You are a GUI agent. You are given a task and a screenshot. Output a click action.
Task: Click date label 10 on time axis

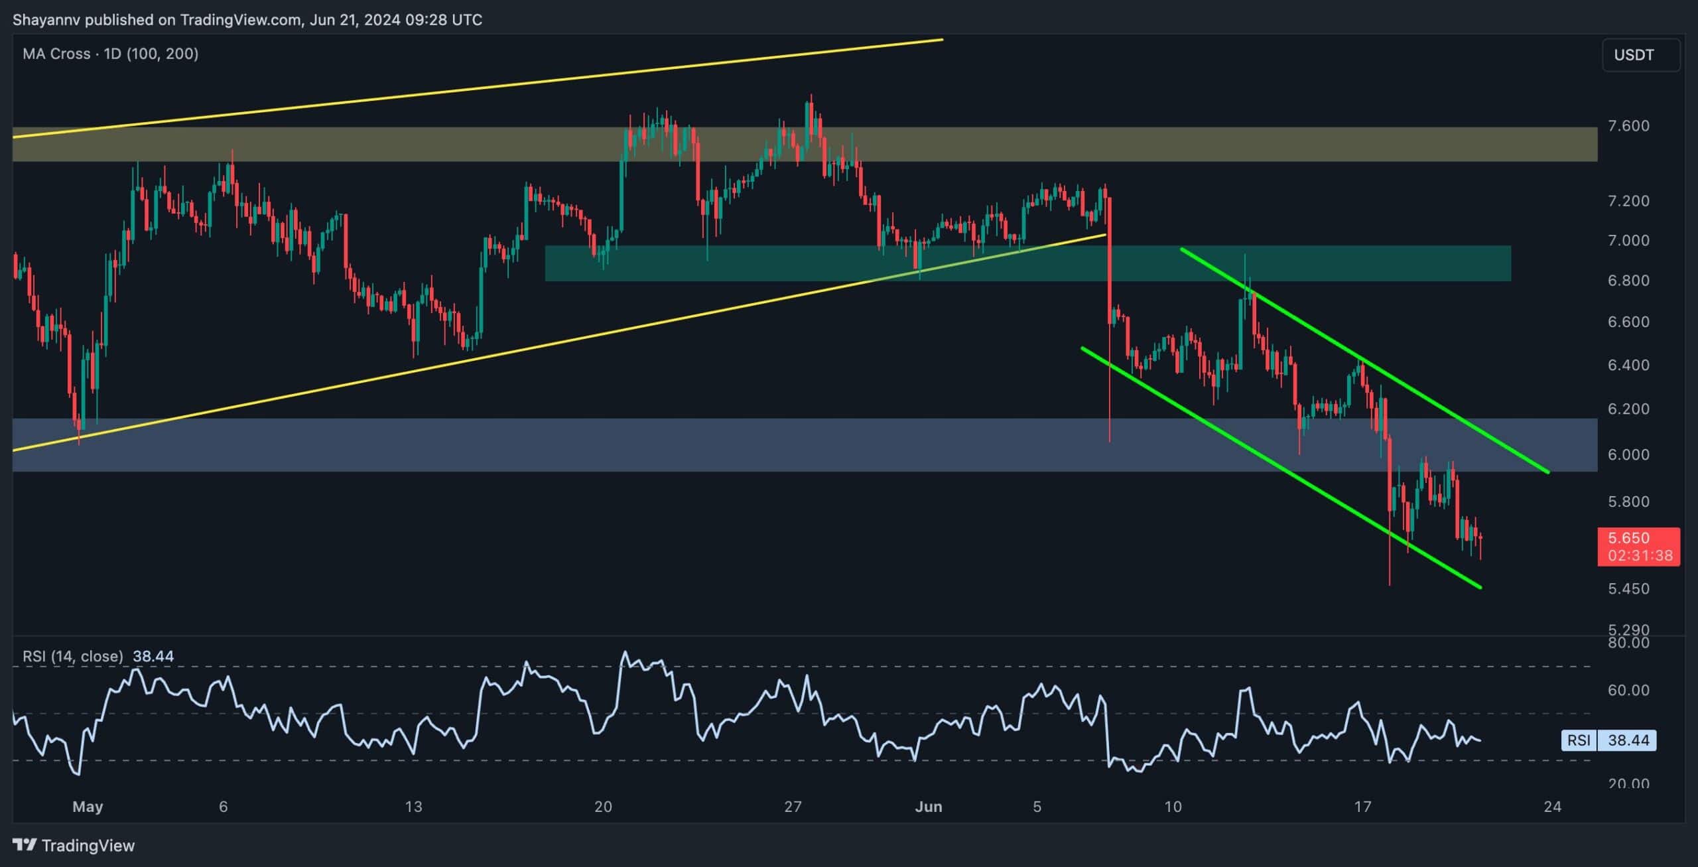[1173, 807]
